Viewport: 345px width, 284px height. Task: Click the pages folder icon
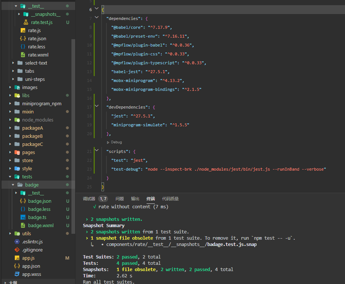17,152
